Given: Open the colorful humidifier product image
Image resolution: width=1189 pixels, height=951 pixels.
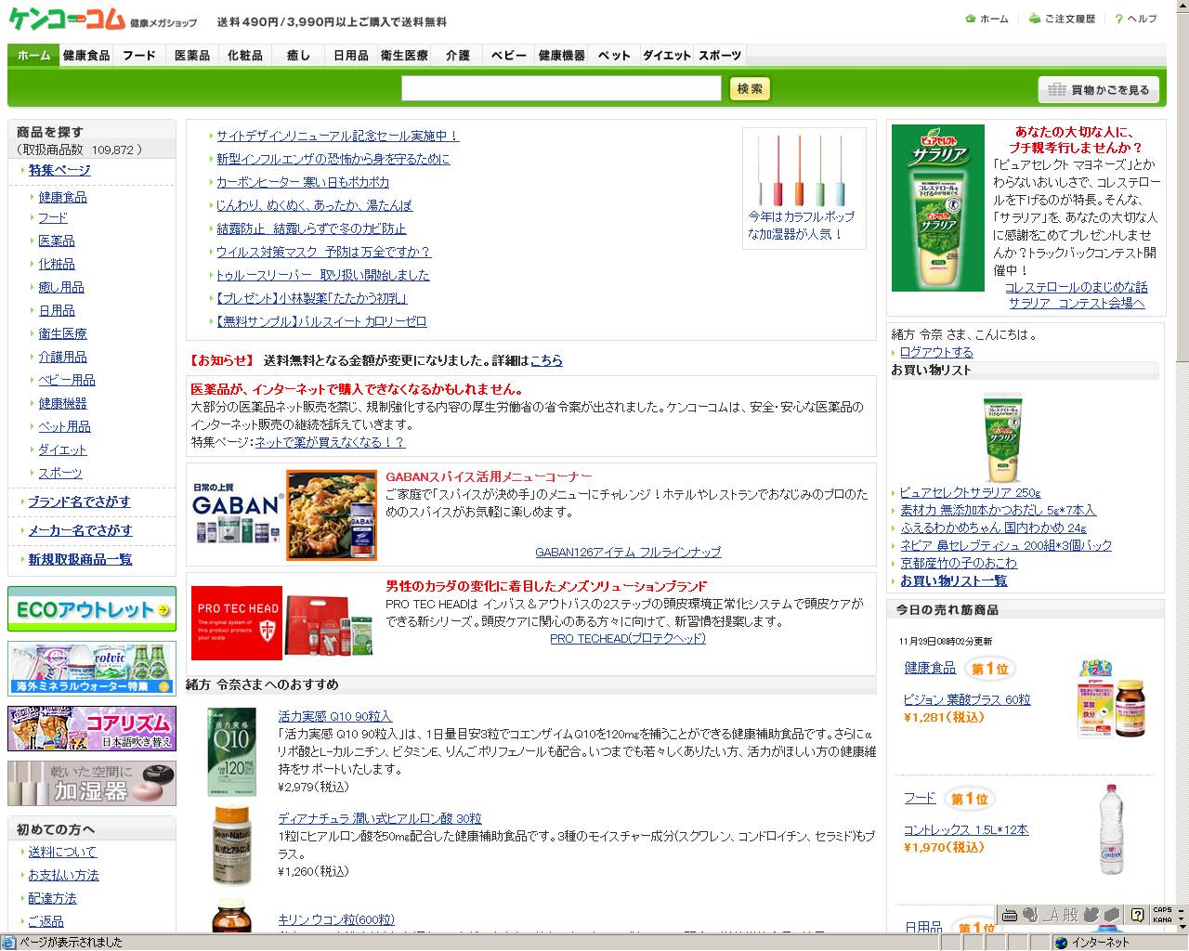Looking at the screenshot, I should pos(802,171).
